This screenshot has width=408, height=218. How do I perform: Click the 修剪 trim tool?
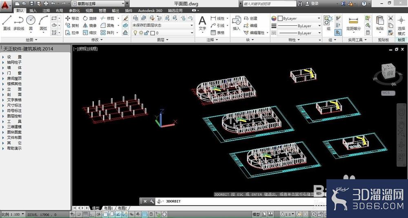(x=107, y=18)
